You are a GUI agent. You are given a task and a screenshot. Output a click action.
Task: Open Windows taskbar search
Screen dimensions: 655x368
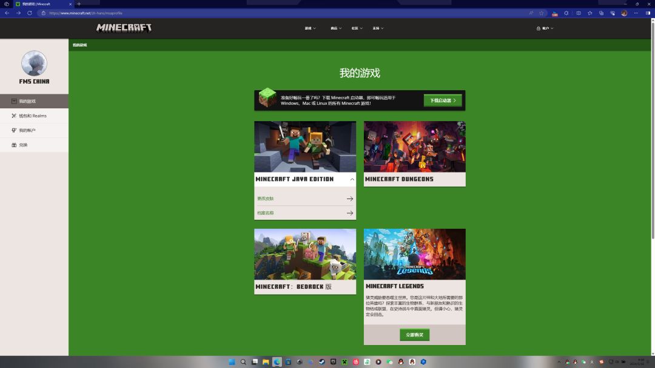tap(243, 362)
